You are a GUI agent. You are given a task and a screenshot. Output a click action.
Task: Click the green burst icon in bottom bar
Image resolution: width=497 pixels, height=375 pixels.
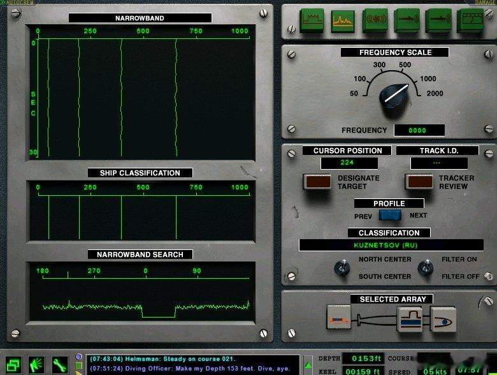click(37, 365)
